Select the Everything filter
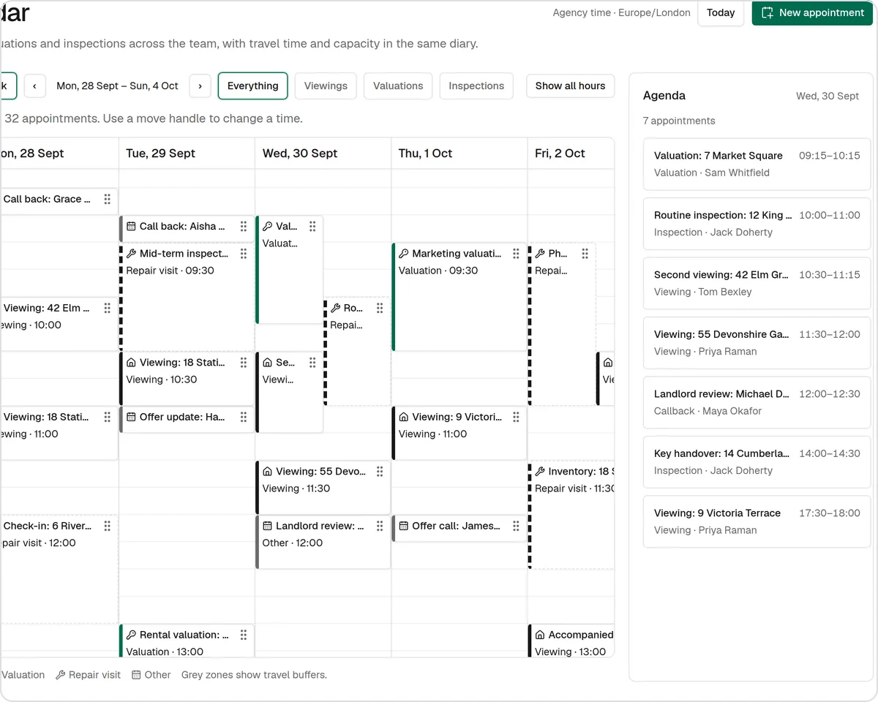Screen dimensions: 878x702 pos(253,86)
